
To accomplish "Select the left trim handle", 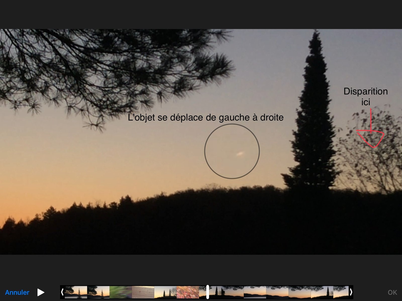I will pos(62,292).
